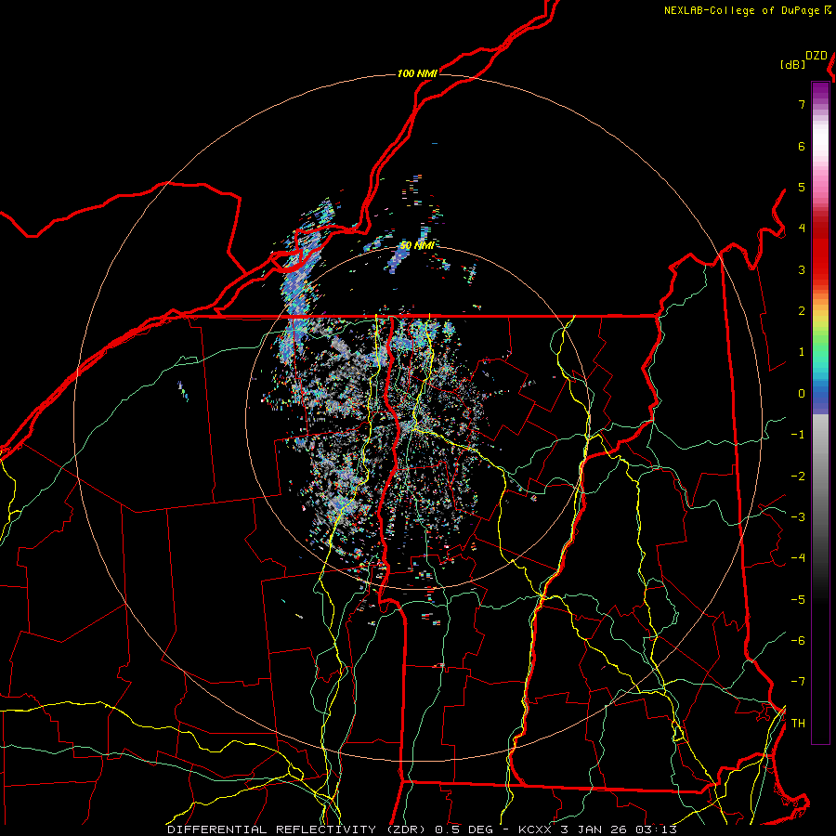Click the 7 dB tick label on the scale
The height and width of the screenshot is (836, 836).
(x=802, y=104)
